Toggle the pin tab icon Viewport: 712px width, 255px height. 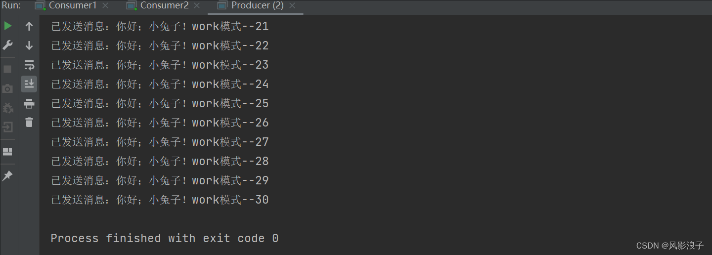pos(8,176)
